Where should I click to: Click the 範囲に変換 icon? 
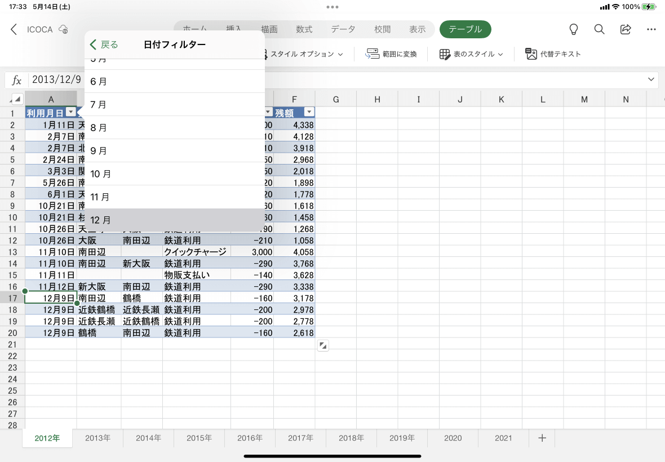click(373, 54)
